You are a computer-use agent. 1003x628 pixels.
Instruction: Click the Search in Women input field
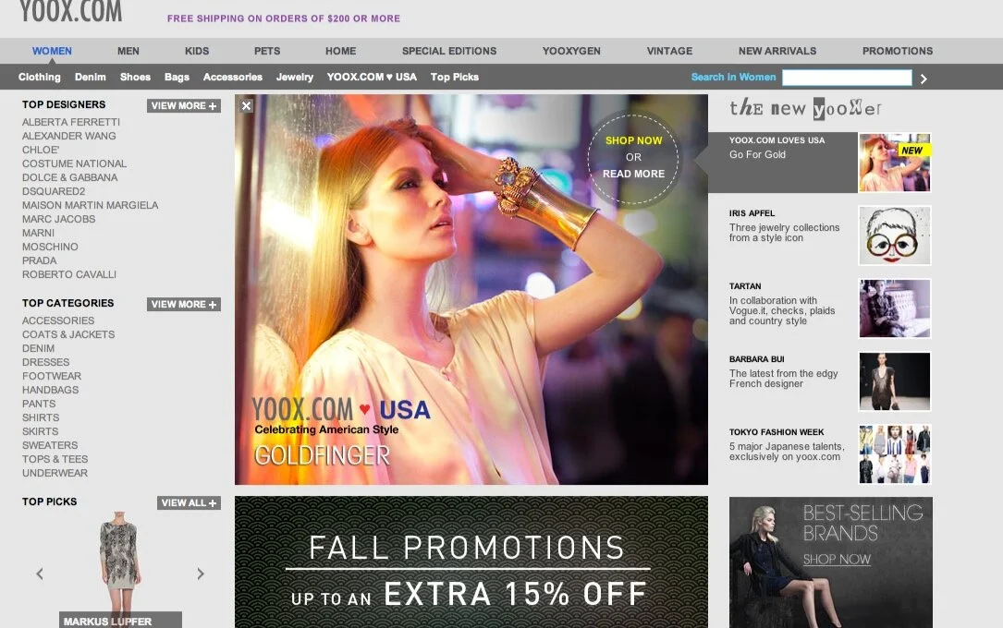click(847, 78)
